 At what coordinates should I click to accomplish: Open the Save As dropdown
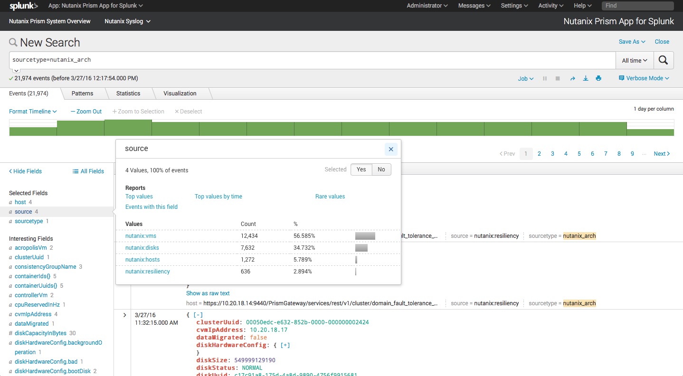[x=632, y=42]
